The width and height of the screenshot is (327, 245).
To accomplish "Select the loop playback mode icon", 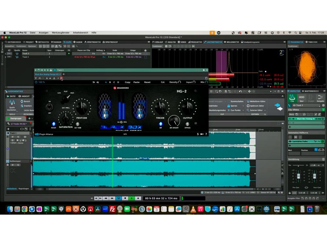I will coord(119,198).
